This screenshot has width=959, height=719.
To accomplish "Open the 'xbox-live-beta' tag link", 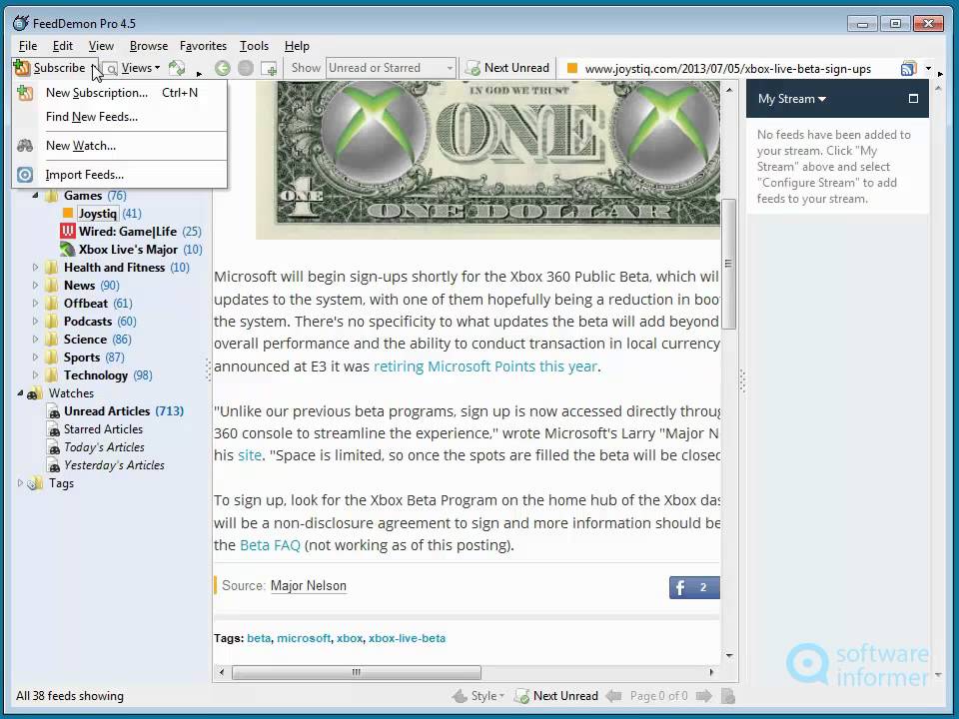I will click(x=407, y=638).
